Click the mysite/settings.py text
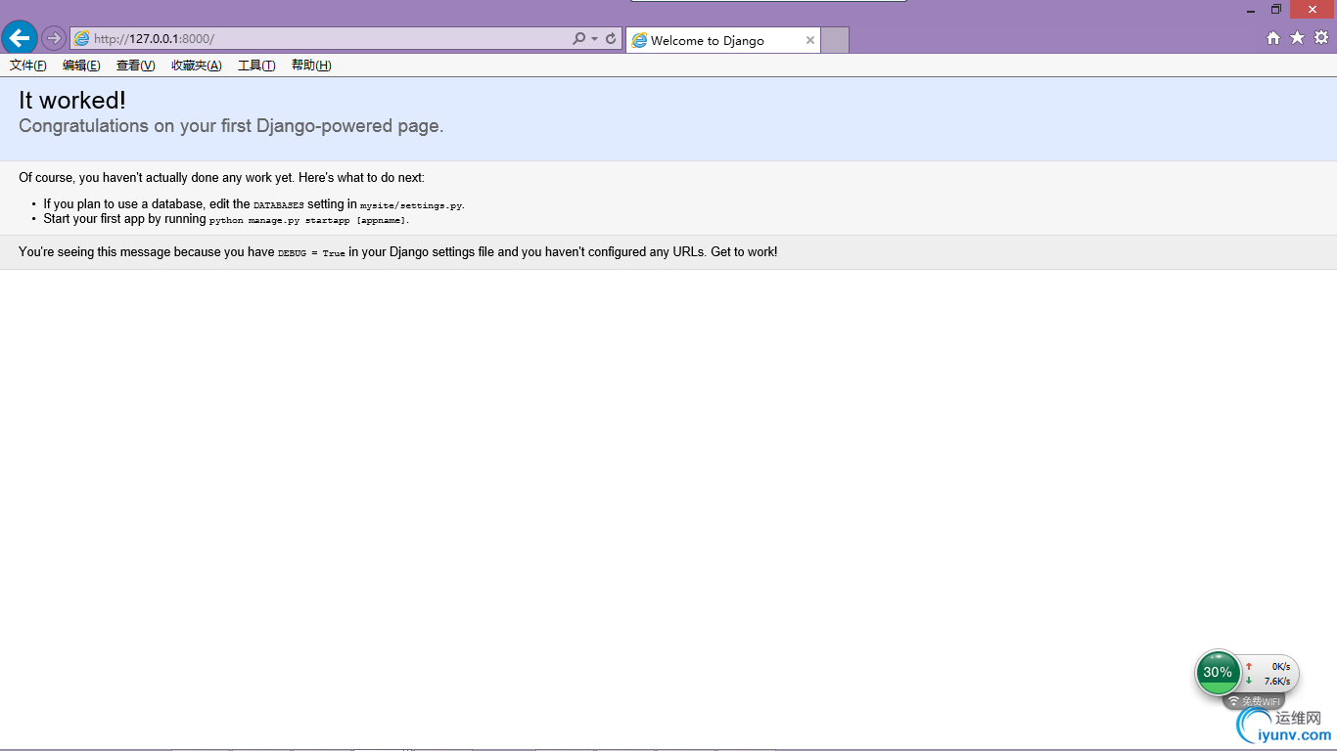This screenshot has width=1337, height=751. (411, 205)
